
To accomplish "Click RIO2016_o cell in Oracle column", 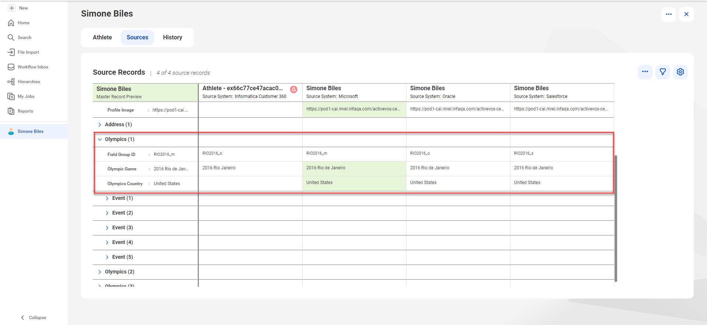I will [x=458, y=153].
